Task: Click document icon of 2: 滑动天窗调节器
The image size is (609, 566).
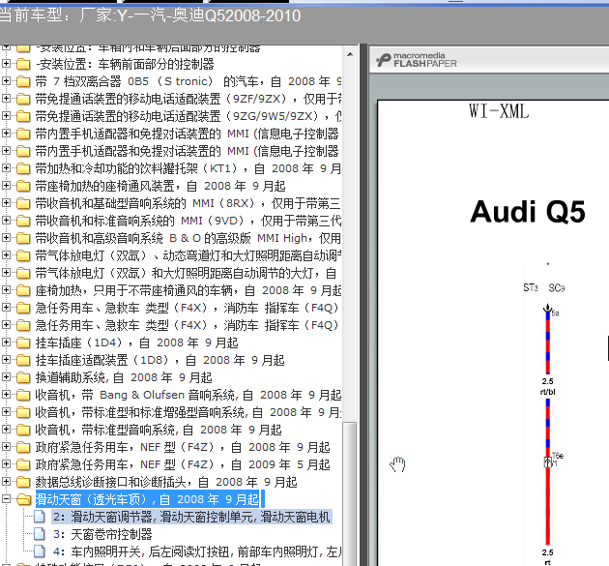Action: (40, 517)
